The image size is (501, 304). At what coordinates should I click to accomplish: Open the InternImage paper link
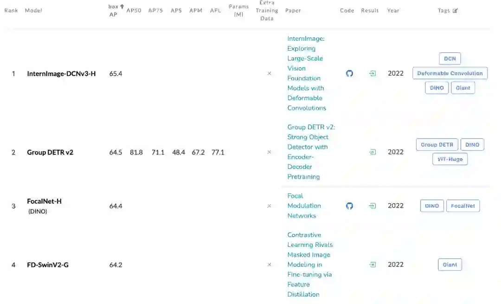click(x=306, y=73)
